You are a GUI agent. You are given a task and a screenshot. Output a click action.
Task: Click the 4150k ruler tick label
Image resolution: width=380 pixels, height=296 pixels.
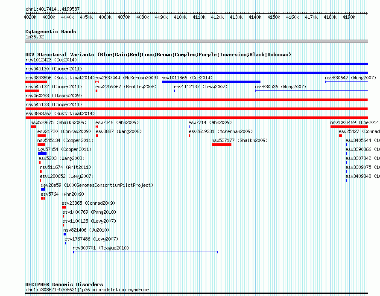pyautogui.click(x=274, y=17)
